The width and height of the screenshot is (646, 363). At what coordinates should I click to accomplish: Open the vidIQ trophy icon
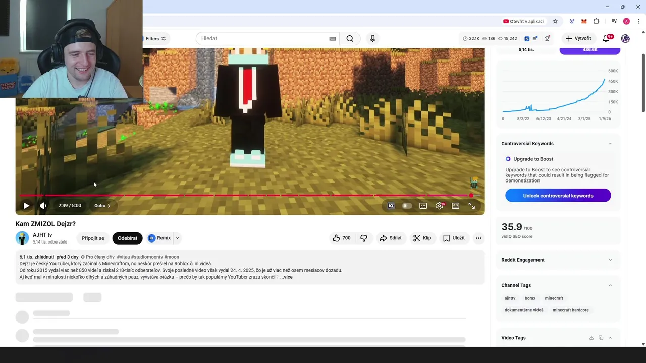(x=547, y=39)
